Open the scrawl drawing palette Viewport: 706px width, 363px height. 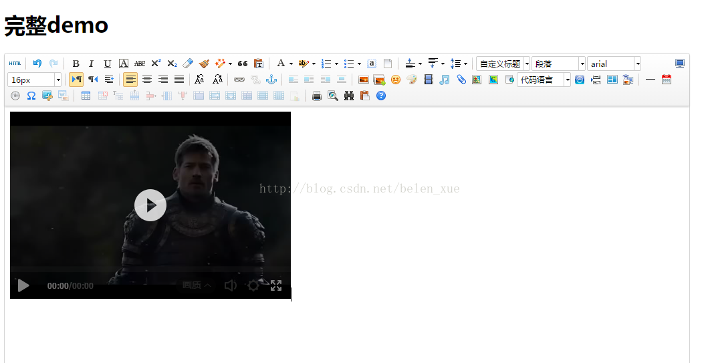tap(412, 80)
